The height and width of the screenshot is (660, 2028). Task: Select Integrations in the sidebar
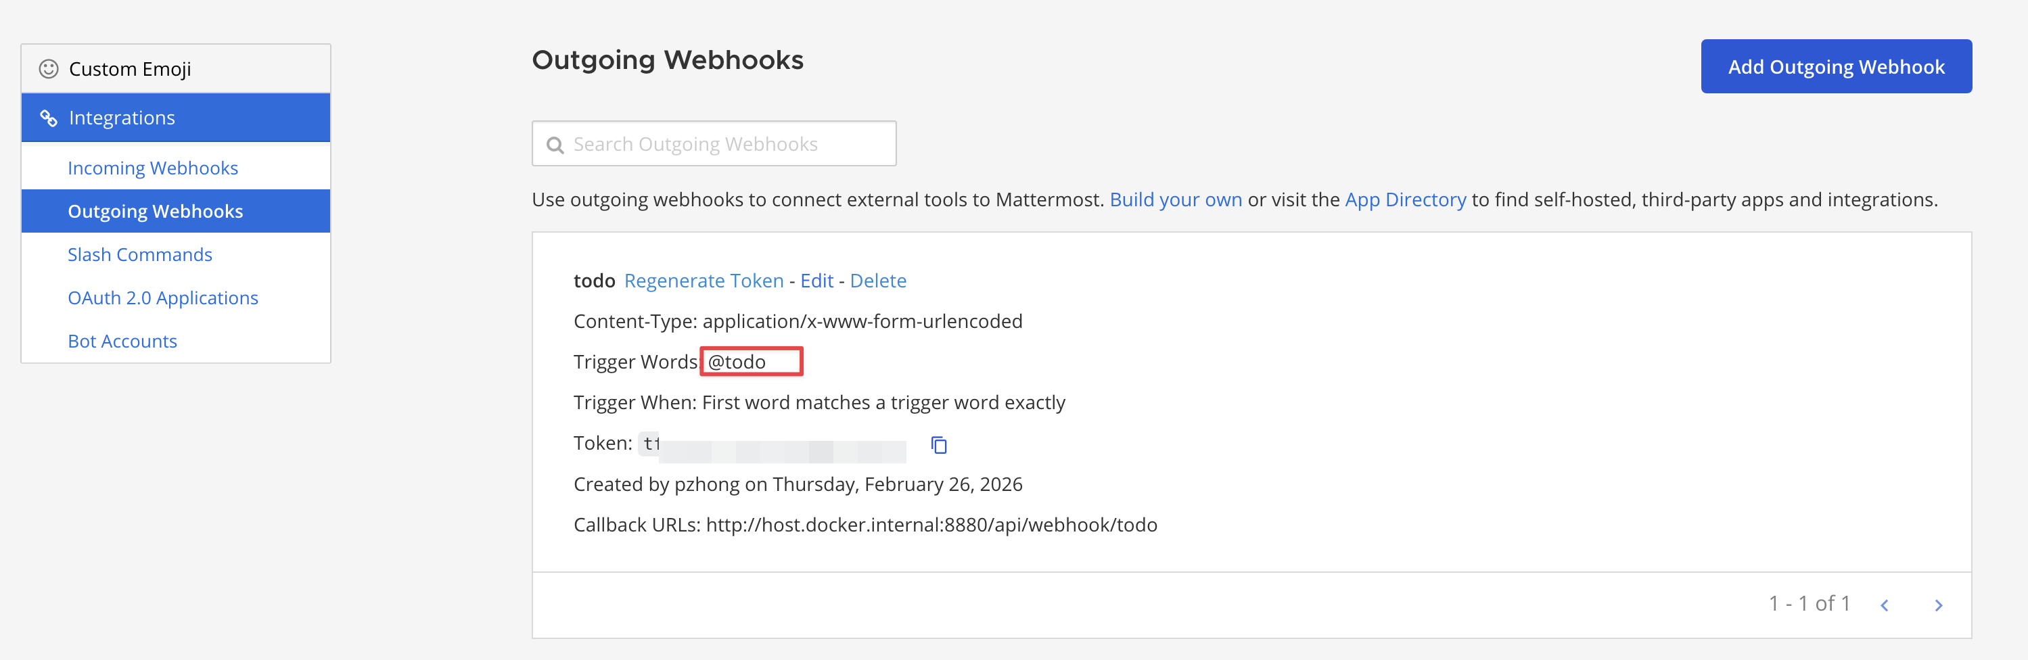click(122, 118)
